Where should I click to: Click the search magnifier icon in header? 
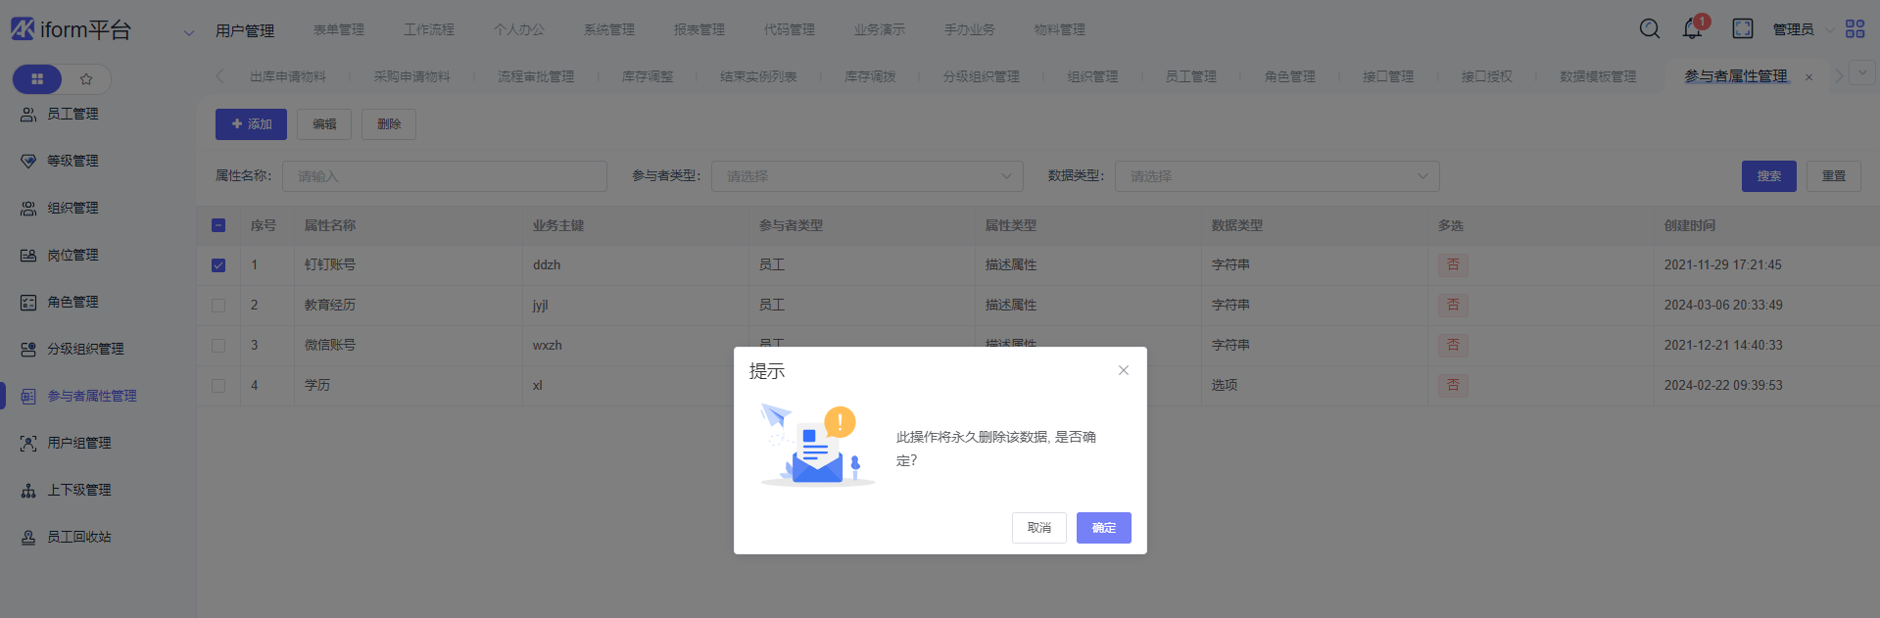point(1650,29)
